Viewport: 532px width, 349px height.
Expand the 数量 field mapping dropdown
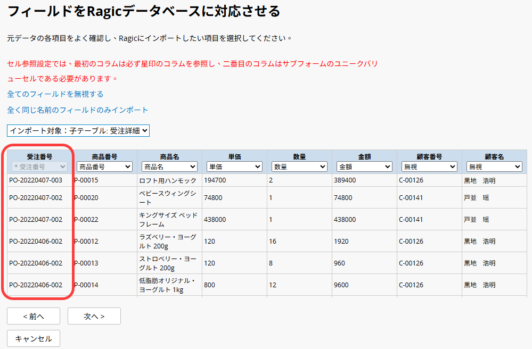tap(299, 167)
